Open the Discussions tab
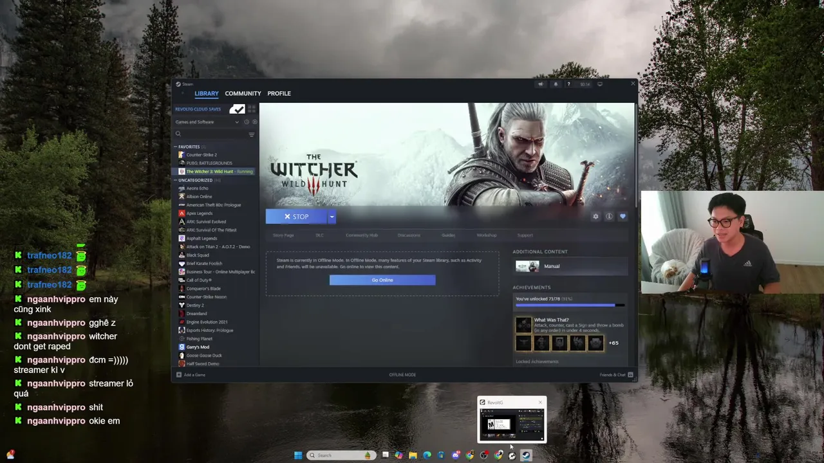824x463 pixels. (x=409, y=235)
